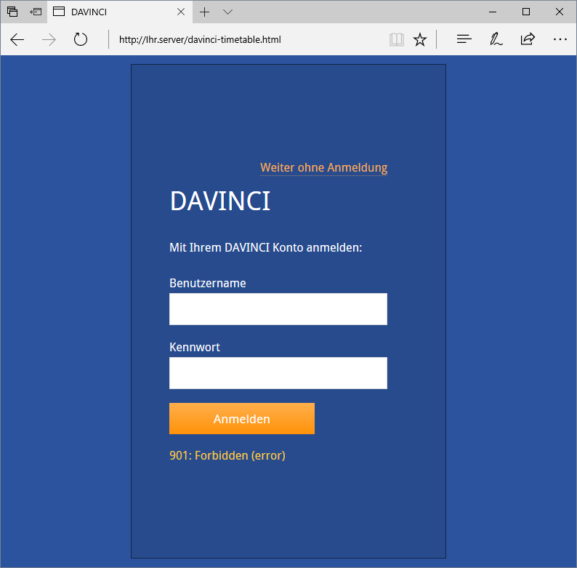Set the open tabs aside

tap(36, 12)
